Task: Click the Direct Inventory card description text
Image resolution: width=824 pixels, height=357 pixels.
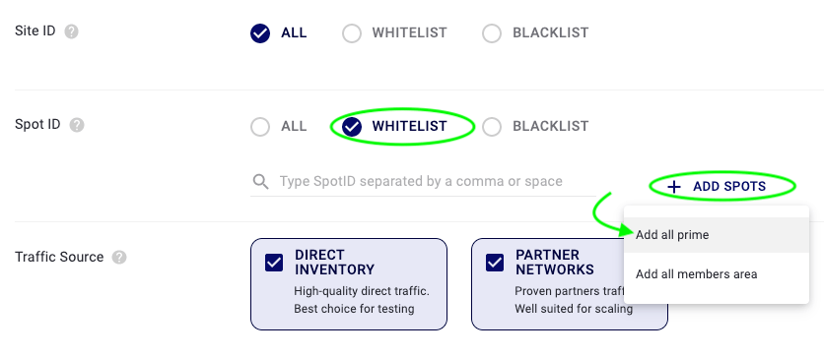Action: pyautogui.click(x=362, y=300)
